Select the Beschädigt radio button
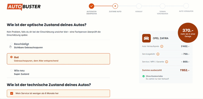Image resolution: width=203 pixels, height=99 pixels. click(x=11, y=44)
